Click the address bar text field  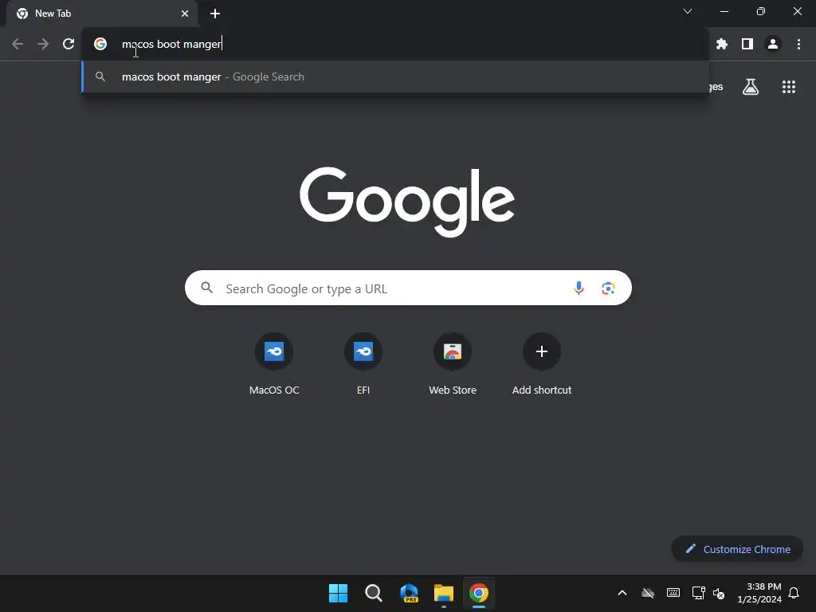tap(395, 45)
